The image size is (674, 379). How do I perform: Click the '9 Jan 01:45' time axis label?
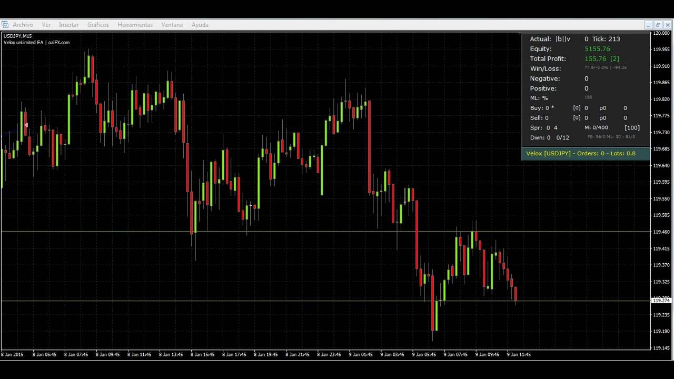360,355
